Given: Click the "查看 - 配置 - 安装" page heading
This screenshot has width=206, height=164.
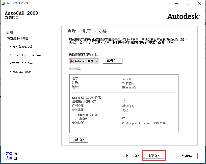Looking at the screenshot, I should click(87, 31).
